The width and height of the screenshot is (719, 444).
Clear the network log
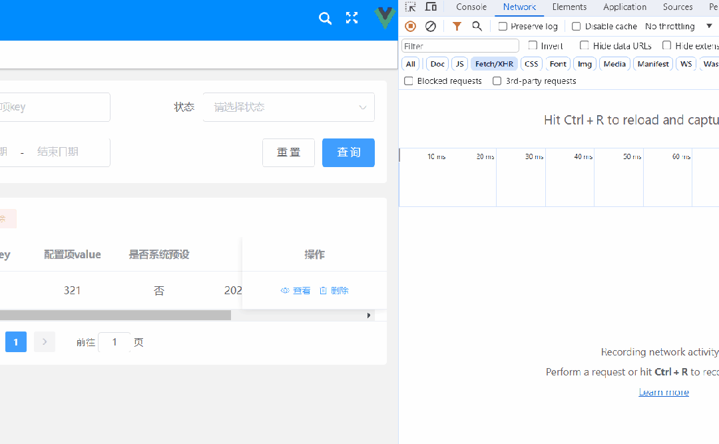[x=431, y=26]
